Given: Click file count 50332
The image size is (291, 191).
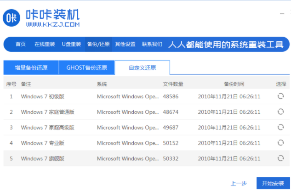Looking at the screenshot, I should pyautogui.click(x=171, y=158).
